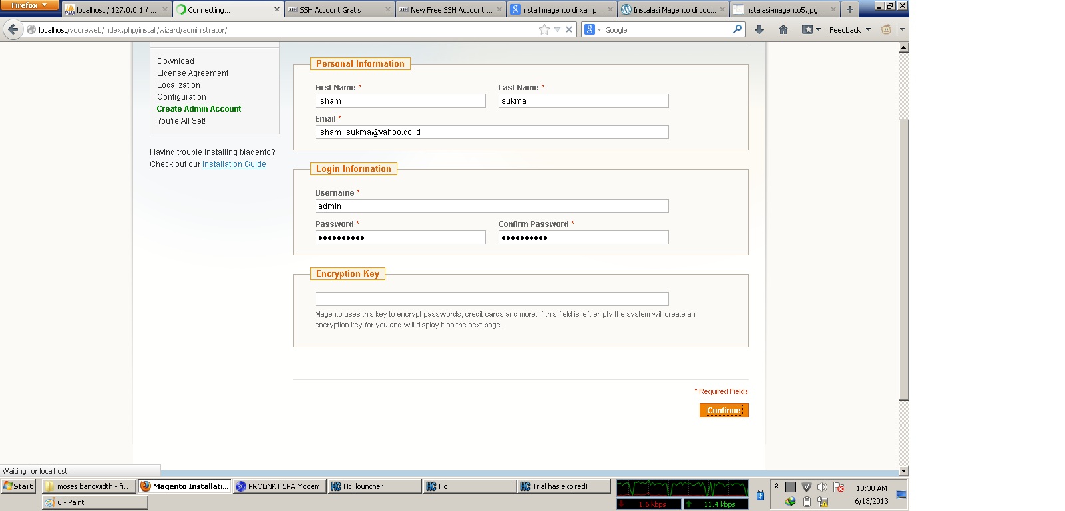The width and height of the screenshot is (1065, 511).
Task: Select Create Admin Account step
Action: tap(199, 109)
